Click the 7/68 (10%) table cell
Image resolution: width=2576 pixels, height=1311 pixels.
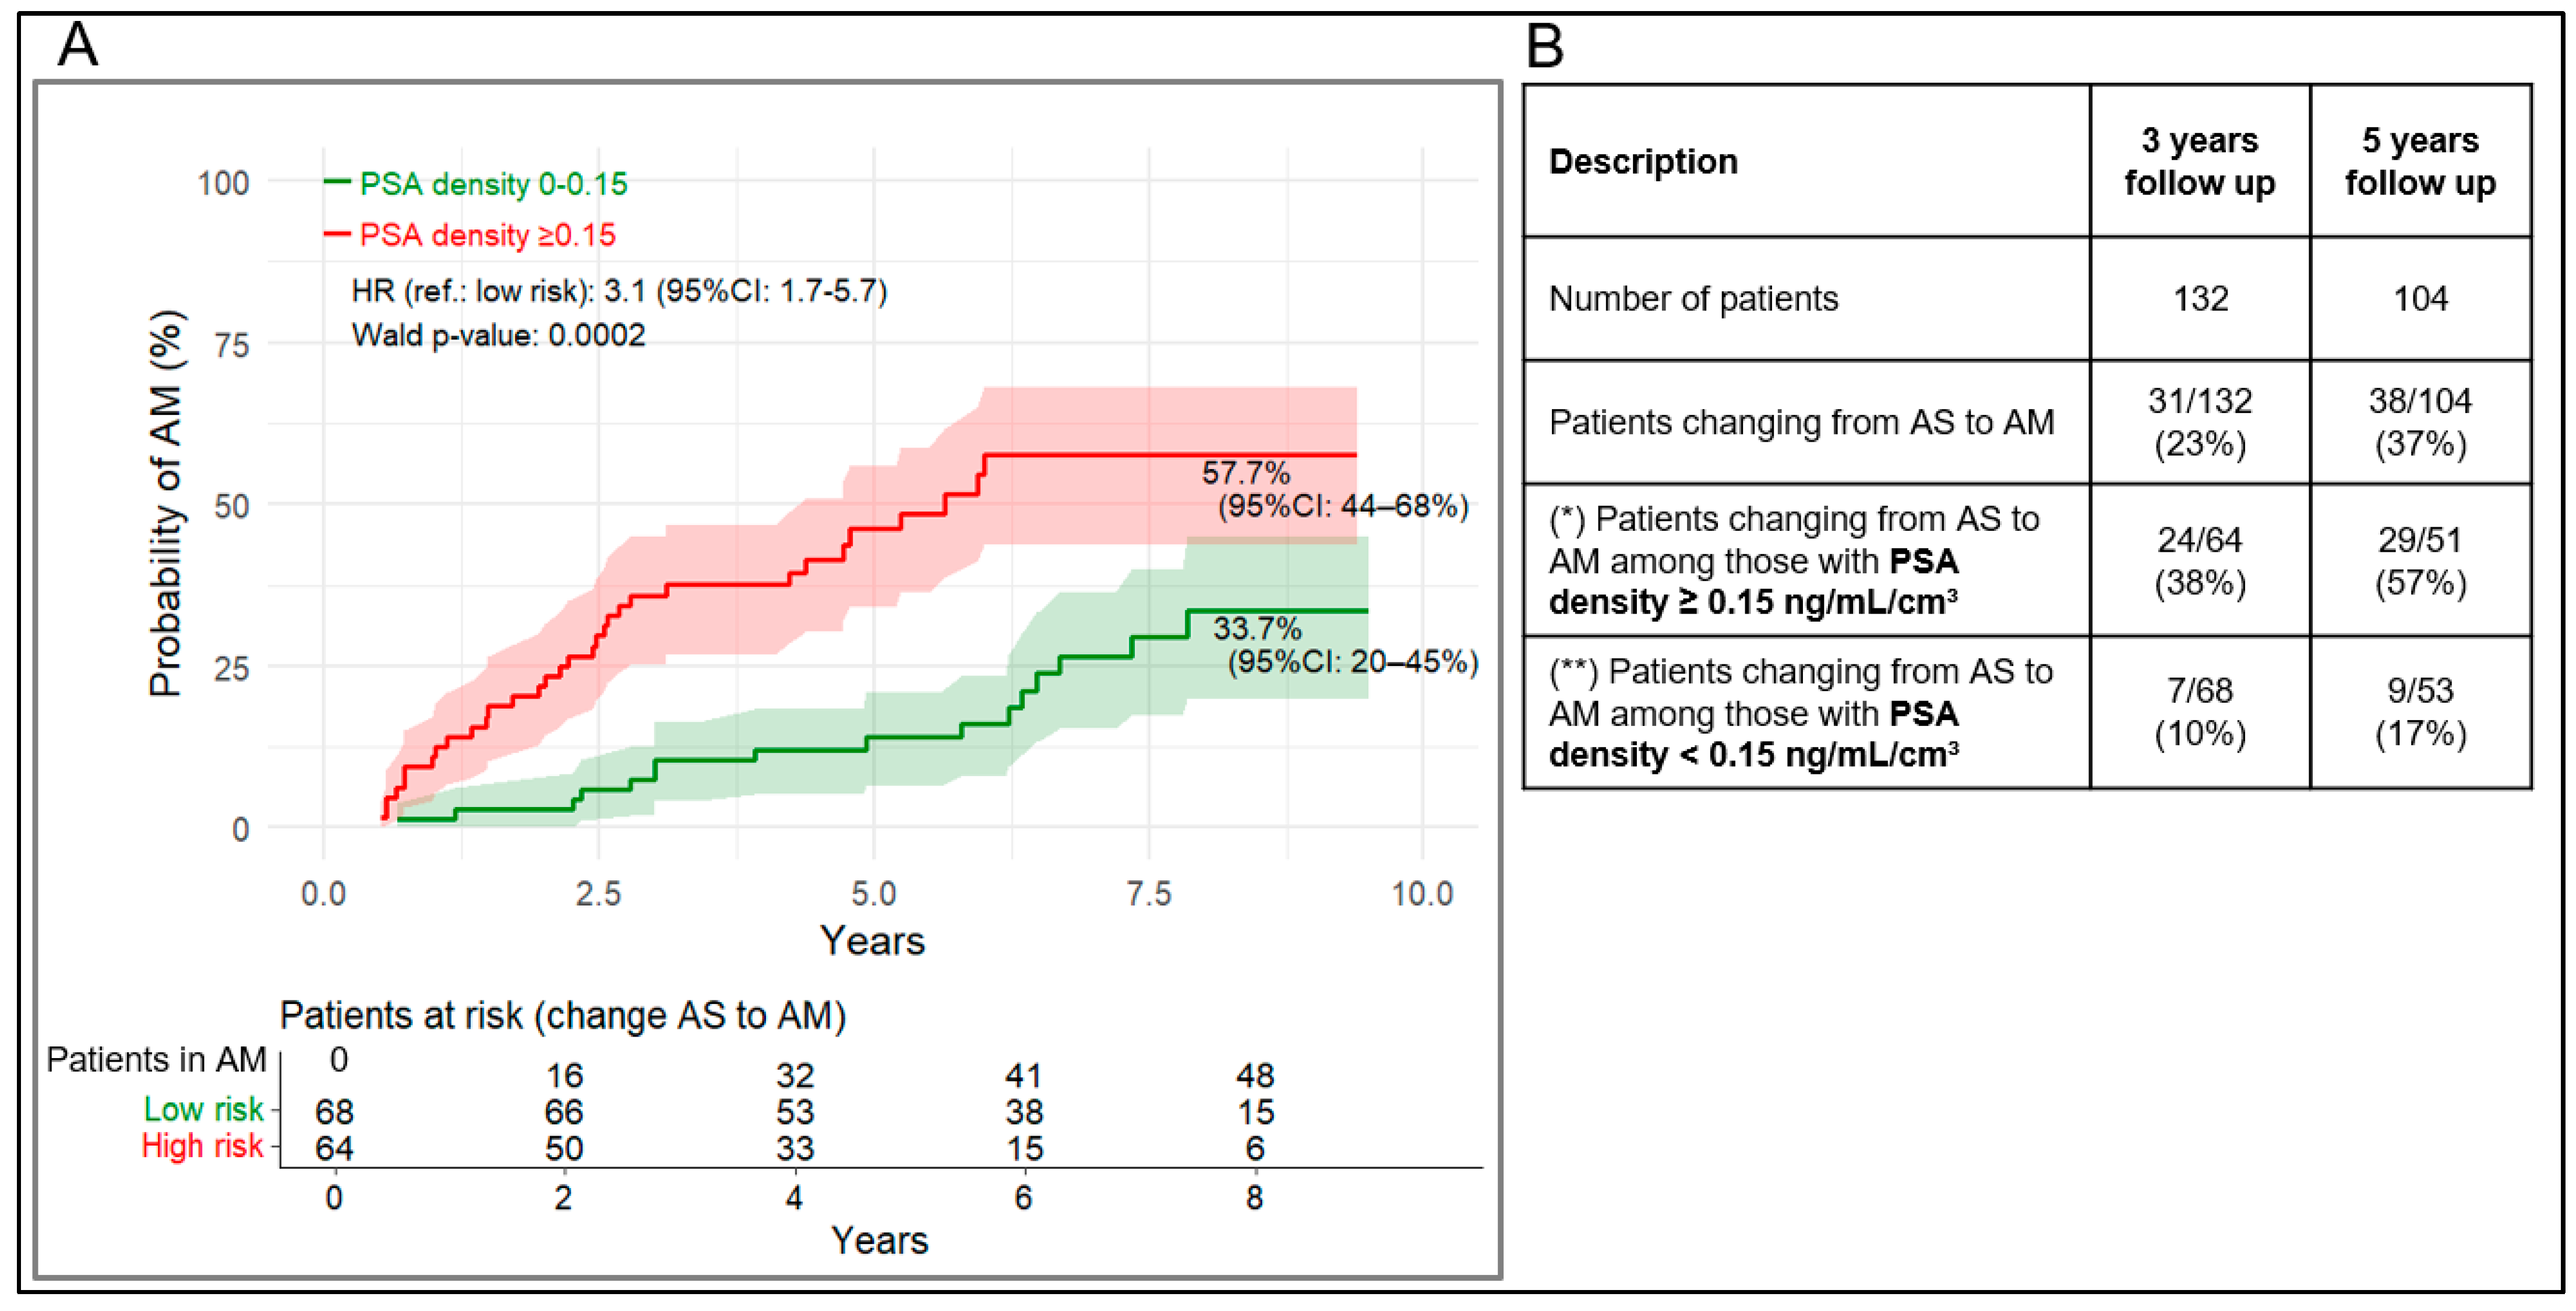pyautogui.click(x=2200, y=712)
